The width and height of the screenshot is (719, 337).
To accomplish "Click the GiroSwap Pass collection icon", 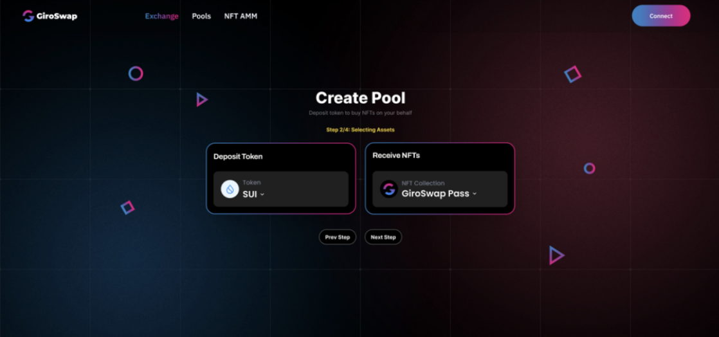I will point(389,189).
